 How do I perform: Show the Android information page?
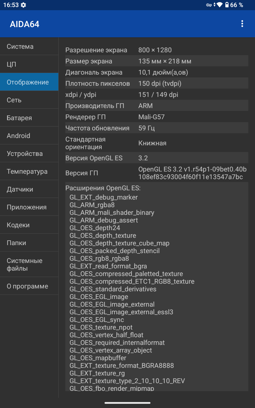[29, 136]
